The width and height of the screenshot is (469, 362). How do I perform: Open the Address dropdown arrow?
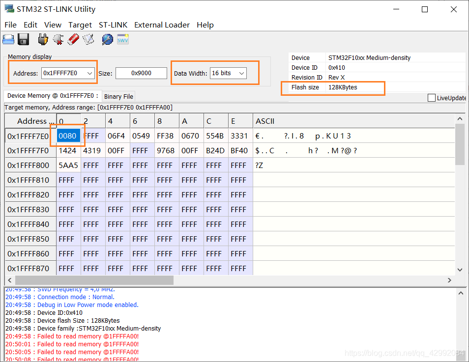pyautogui.click(x=89, y=73)
